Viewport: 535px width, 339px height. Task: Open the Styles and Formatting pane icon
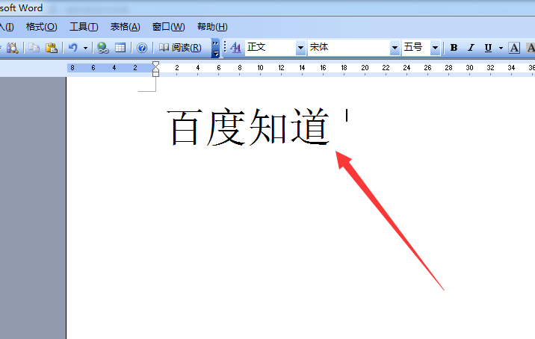pos(235,47)
